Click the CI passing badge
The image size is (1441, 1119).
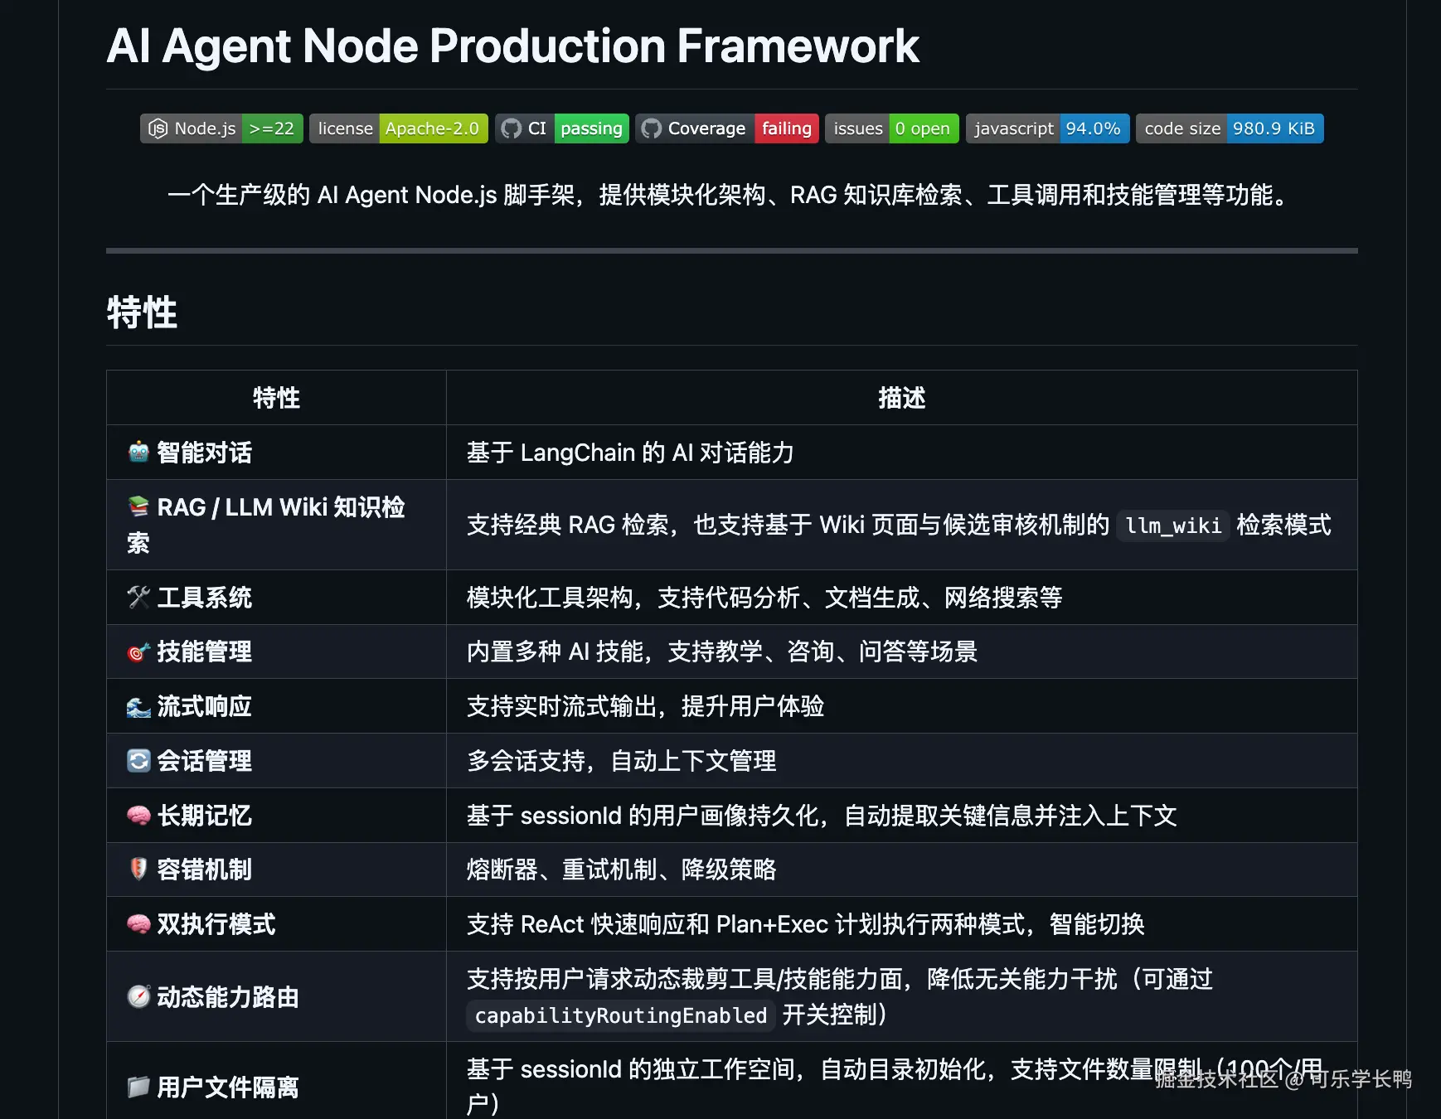pos(562,128)
